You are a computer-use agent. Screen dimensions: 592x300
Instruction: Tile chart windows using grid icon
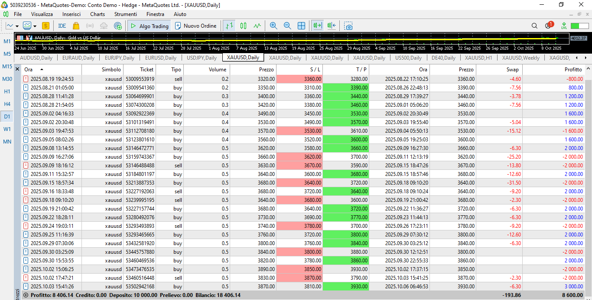(301, 26)
